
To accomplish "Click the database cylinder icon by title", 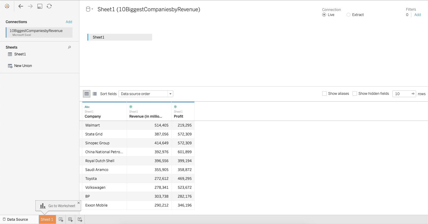I will pyautogui.click(x=88, y=9).
